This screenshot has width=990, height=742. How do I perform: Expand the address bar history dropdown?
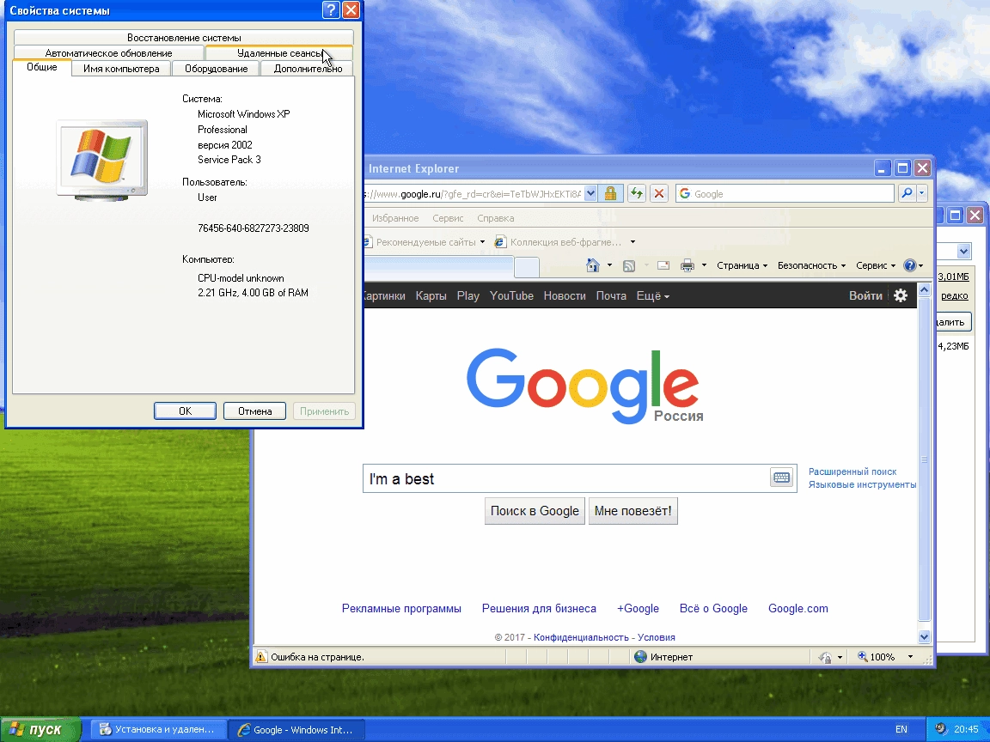click(x=590, y=194)
